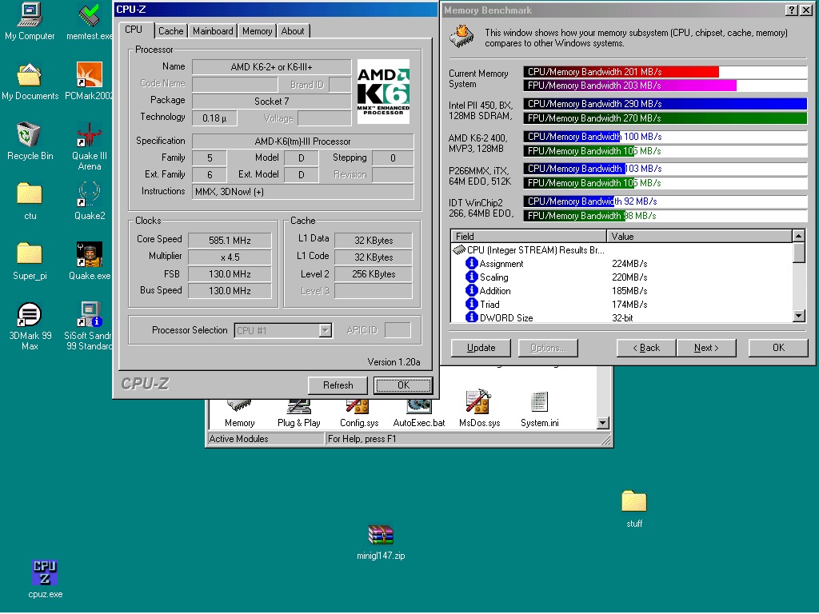Click scroll up arrow in results list
The width and height of the screenshot is (819, 614).
798,236
